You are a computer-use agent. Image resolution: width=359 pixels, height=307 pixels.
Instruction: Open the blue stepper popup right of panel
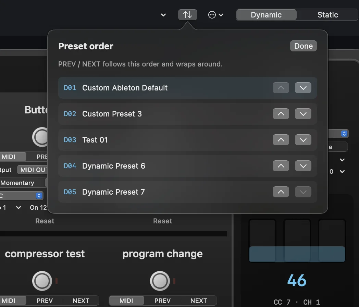344,134
